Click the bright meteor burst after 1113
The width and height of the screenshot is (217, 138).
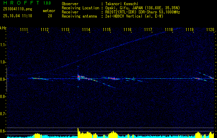[x=79, y=77]
